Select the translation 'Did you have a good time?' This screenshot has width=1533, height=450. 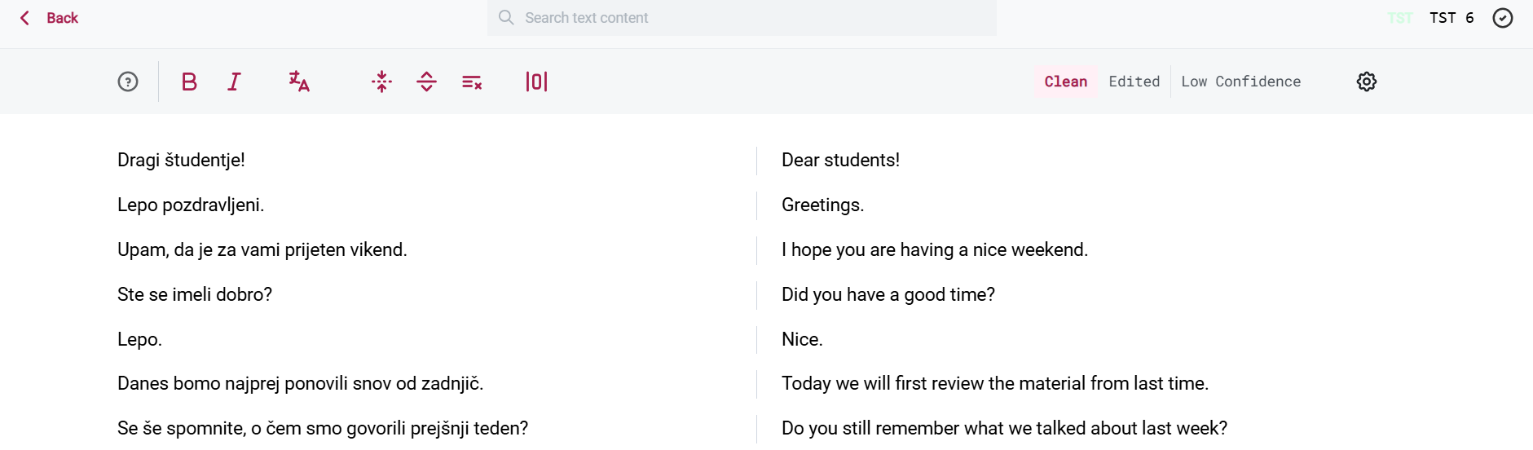click(888, 294)
